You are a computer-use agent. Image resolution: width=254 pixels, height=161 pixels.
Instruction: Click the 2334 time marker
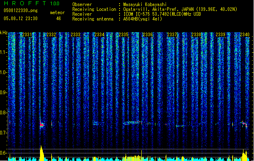pyautogui.click(x=99, y=35)
